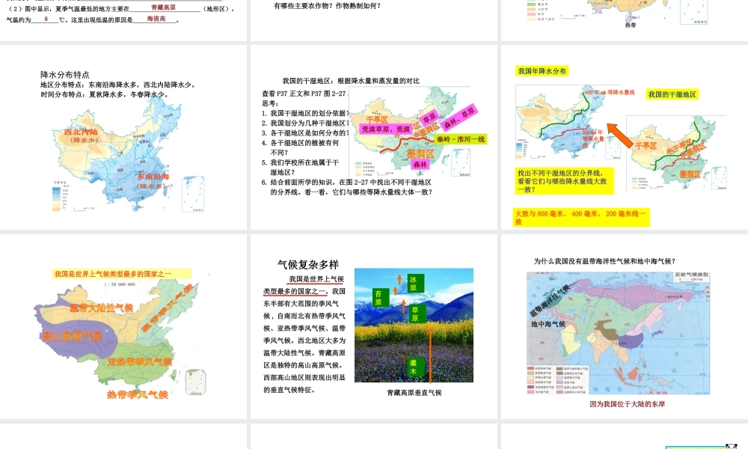
Task: Select the 地区分布特点 description line
Action: pos(118,85)
